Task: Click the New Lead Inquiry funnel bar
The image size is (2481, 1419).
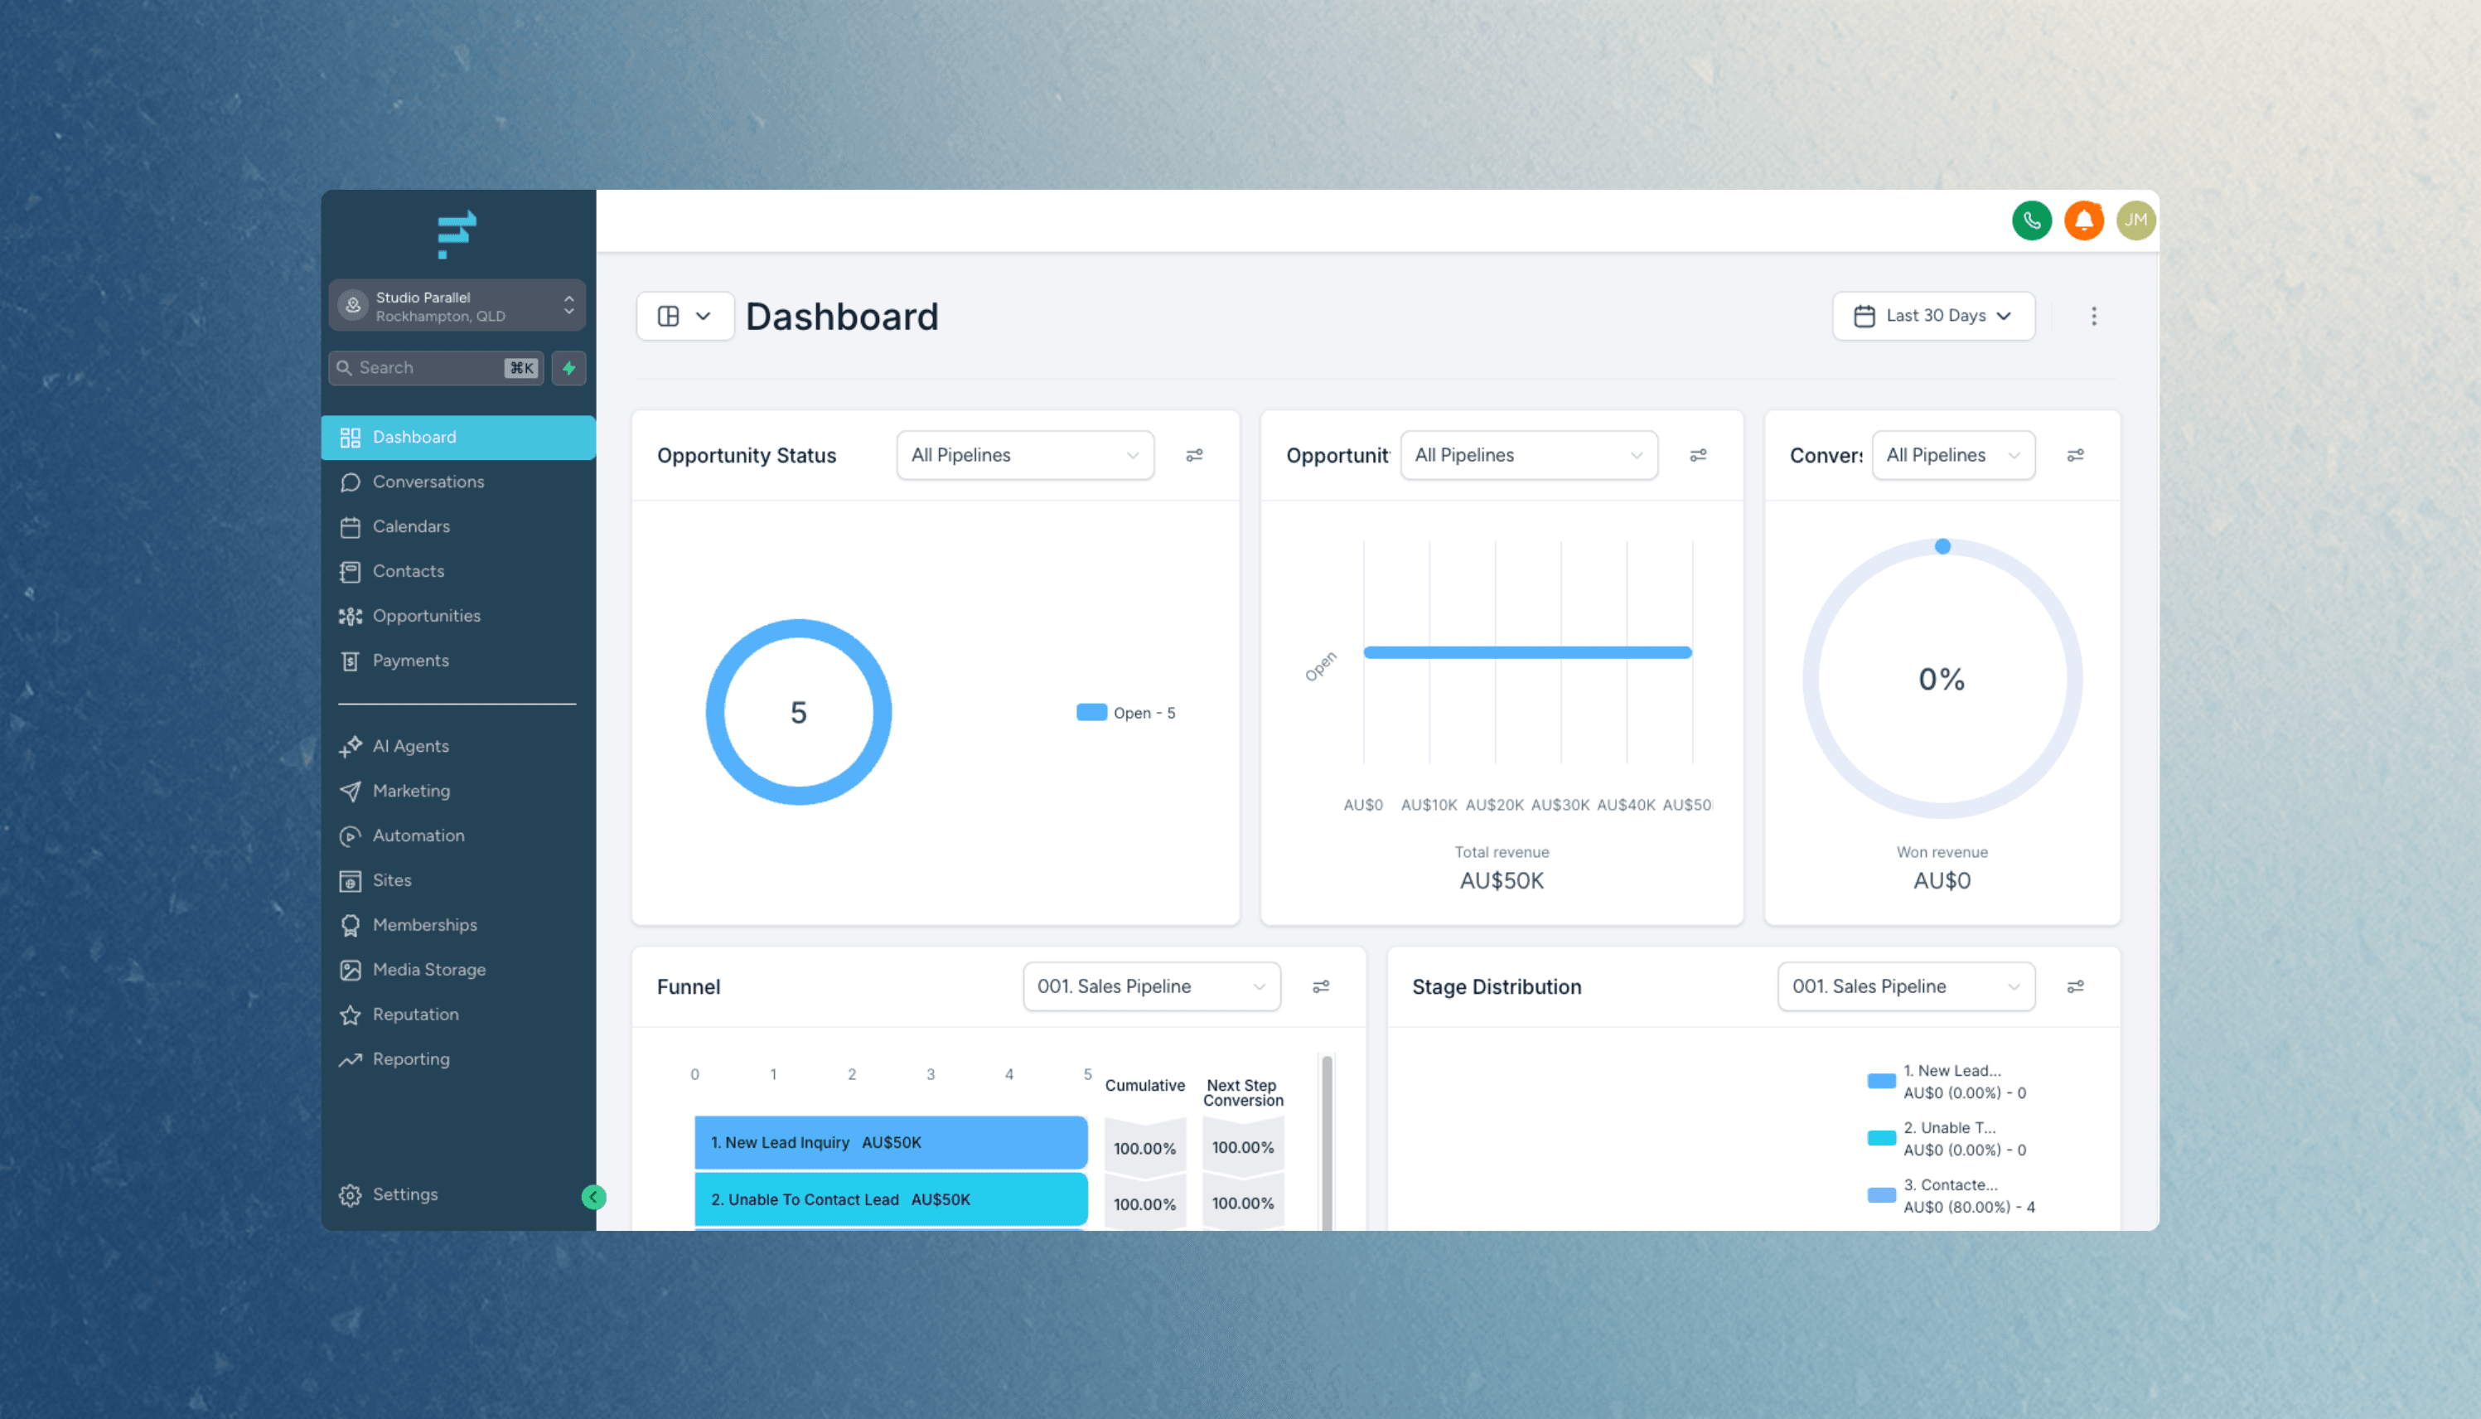Action: click(890, 1143)
